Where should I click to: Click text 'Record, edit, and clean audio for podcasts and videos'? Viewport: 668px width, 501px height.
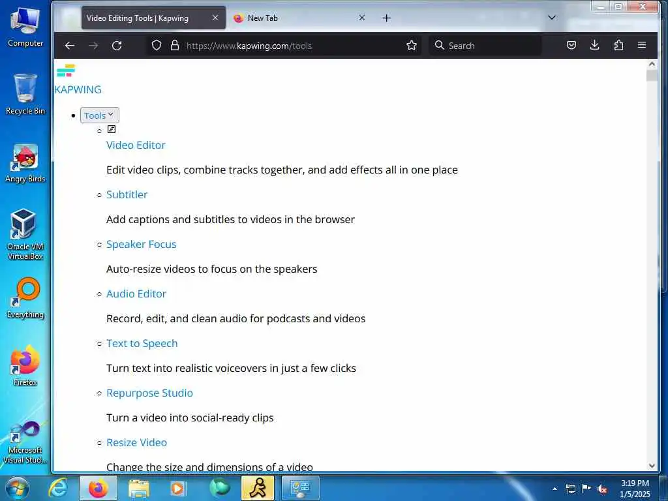pyautogui.click(x=236, y=318)
